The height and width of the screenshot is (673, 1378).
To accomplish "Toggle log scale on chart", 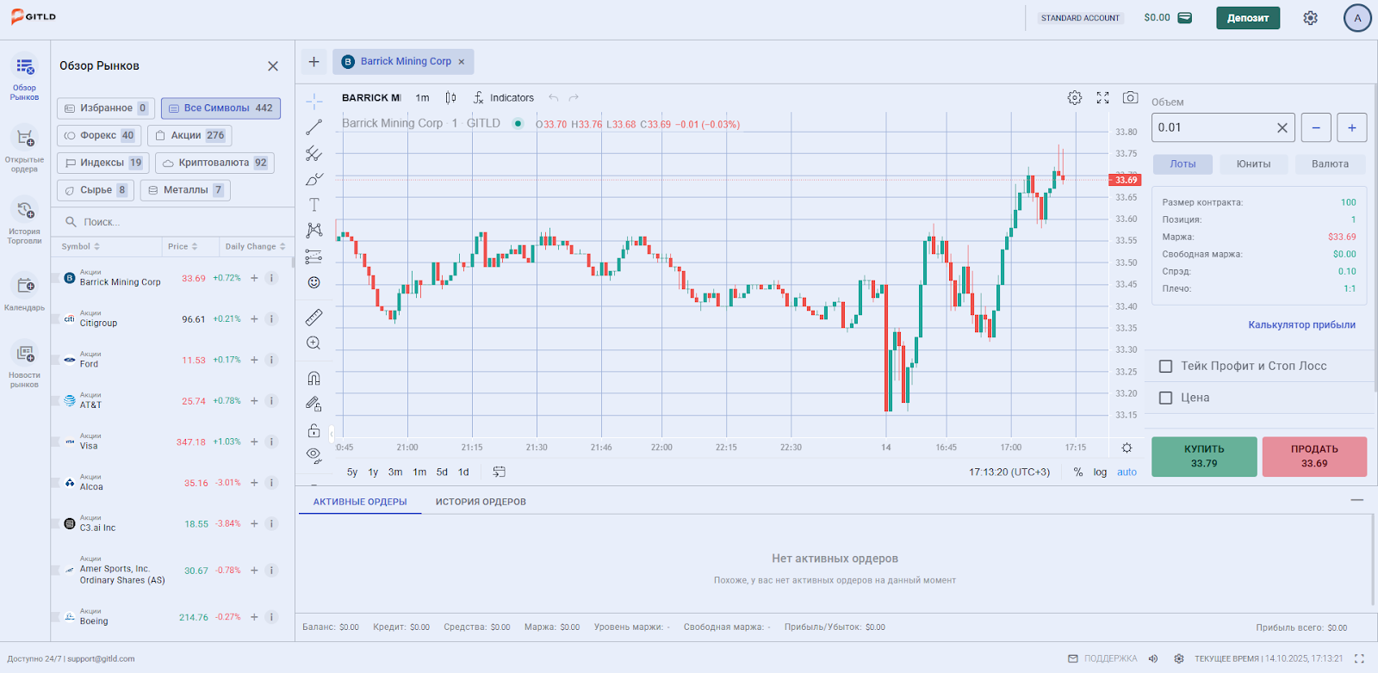I will [x=1100, y=472].
